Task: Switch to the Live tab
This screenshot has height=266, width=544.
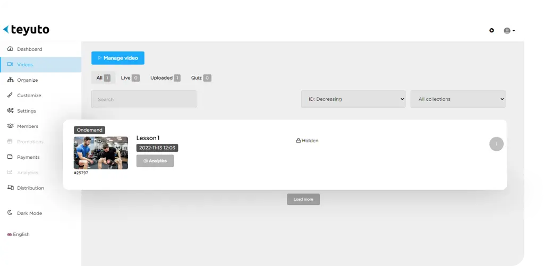Action: click(130, 78)
